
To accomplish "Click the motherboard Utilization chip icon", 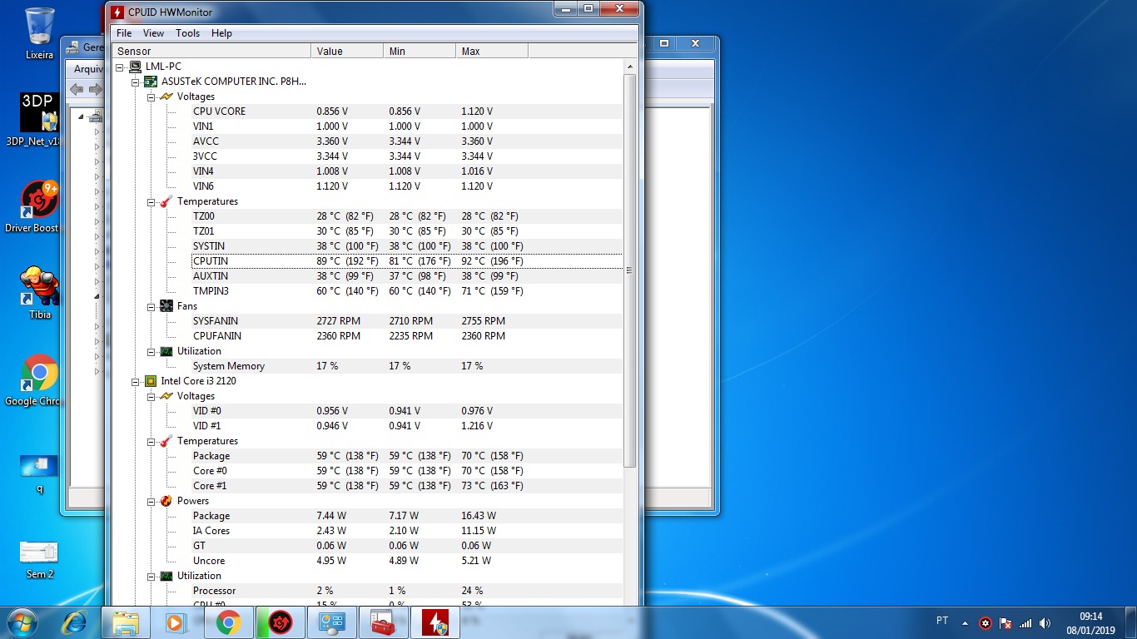I will [166, 351].
